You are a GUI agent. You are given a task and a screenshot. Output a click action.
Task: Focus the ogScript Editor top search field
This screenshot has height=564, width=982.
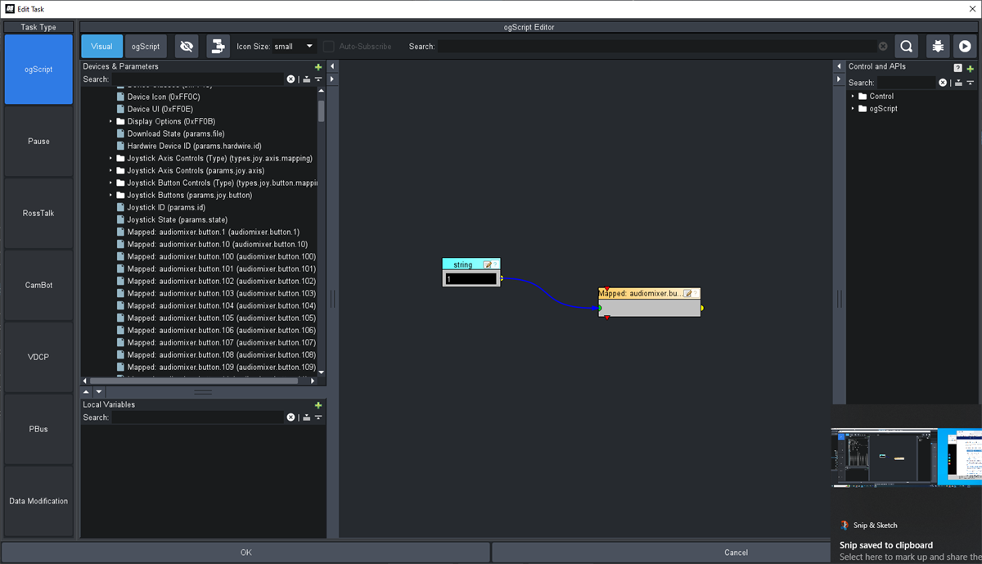pos(657,47)
